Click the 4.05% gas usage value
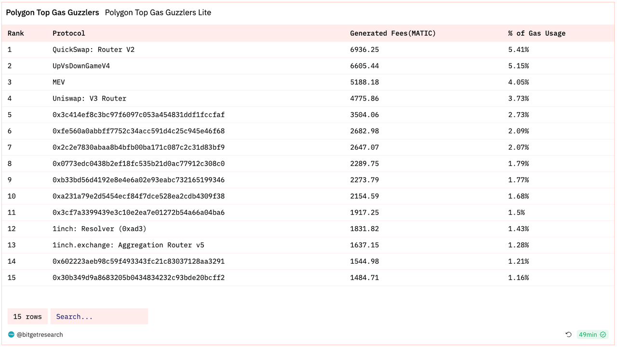Screen dimensions: 617x347 pos(519,82)
